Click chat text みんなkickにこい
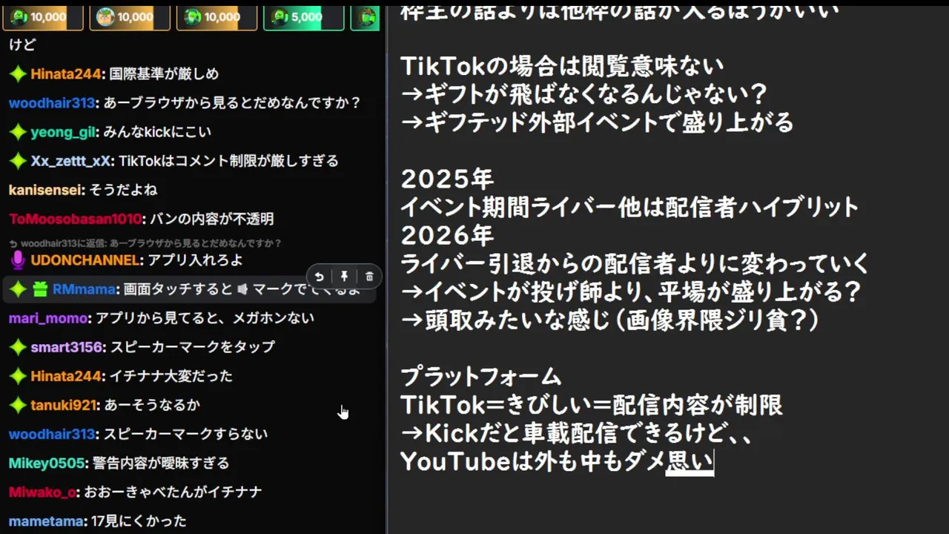Viewport: 949px width, 534px height. click(157, 132)
